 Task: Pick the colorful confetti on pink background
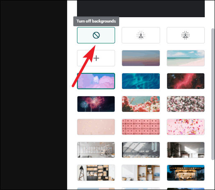(186, 127)
